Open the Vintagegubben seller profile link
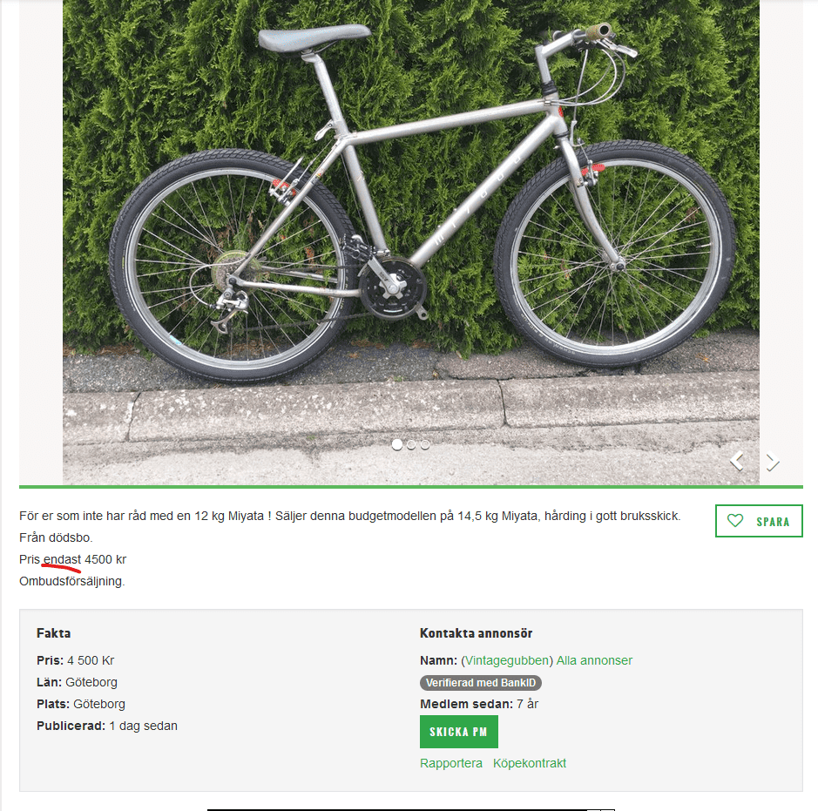 click(507, 660)
